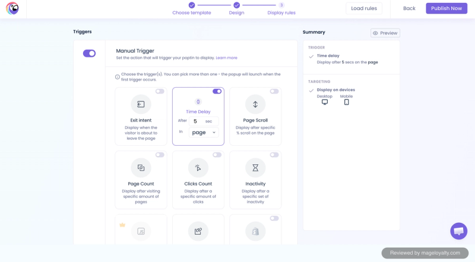The height and width of the screenshot is (262, 475).
Task: Click the Back button
Action: coord(409,8)
